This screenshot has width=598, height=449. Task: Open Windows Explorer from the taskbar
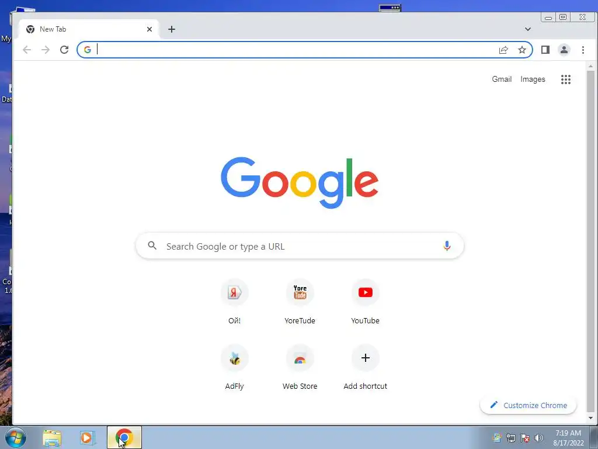click(52, 438)
